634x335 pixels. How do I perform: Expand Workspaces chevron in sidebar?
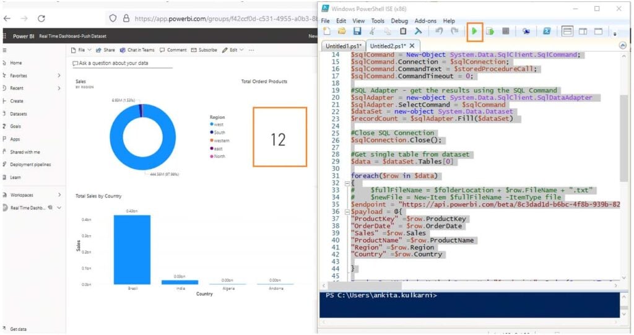click(x=59, y=194)
